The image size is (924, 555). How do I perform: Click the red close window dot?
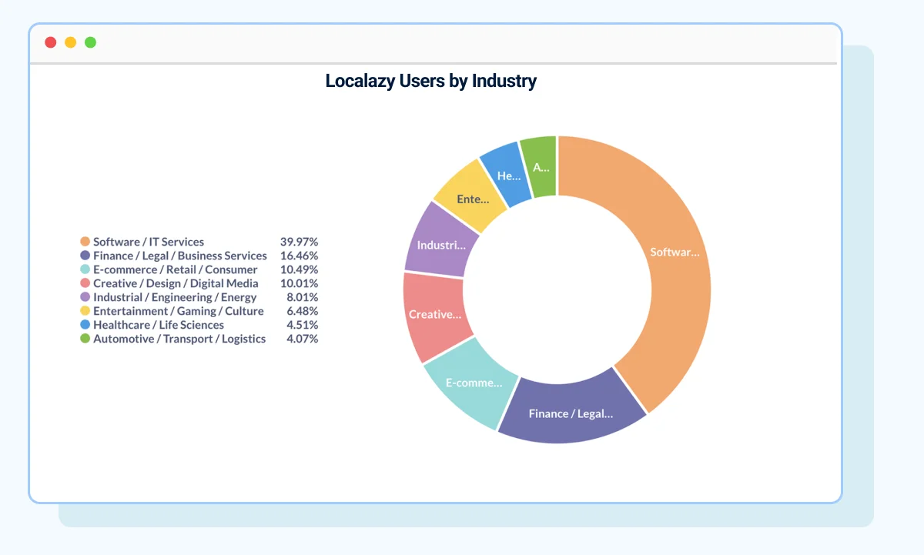click(51, 42)
